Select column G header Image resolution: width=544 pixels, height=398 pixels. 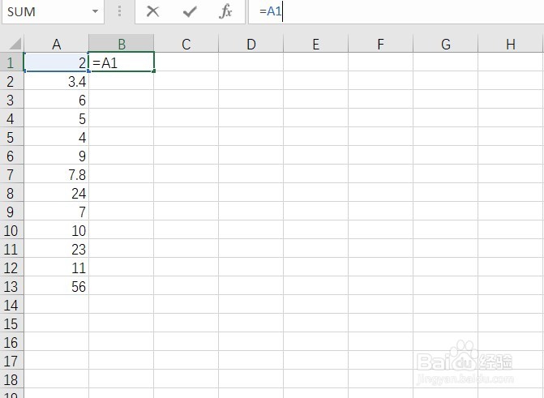coord(445,44)
